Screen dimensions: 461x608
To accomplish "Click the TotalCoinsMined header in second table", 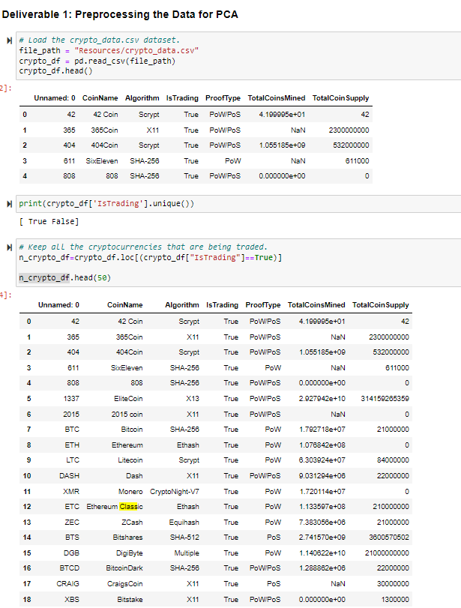I will (316, 305).
